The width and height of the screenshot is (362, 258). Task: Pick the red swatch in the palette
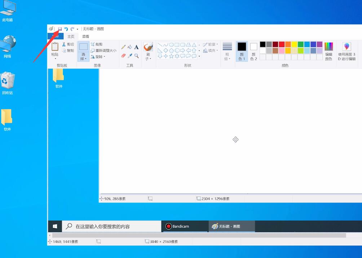282,44
